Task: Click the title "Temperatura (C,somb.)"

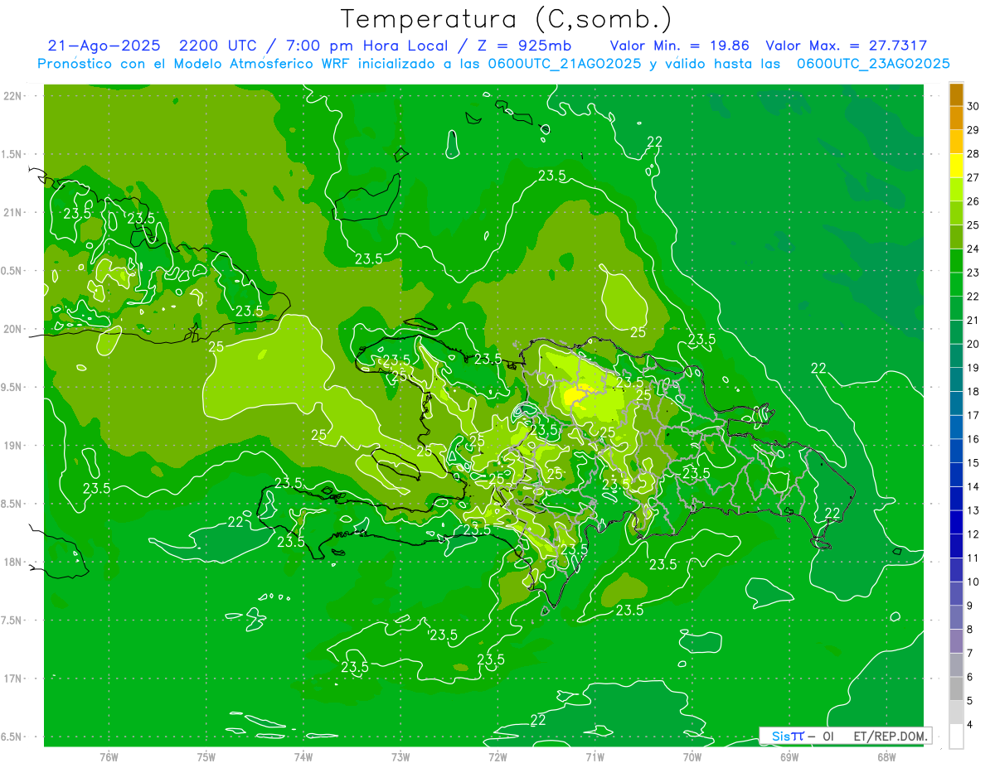Action: 506,20
